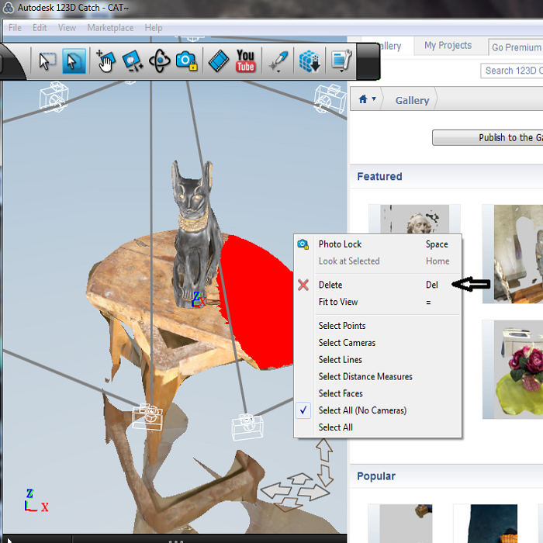Open the featured statue room thumbnail
543x543 pixels.
(513, 254)
